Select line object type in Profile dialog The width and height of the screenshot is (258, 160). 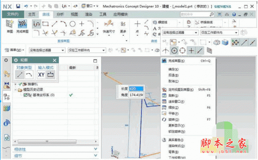point(20,75)
